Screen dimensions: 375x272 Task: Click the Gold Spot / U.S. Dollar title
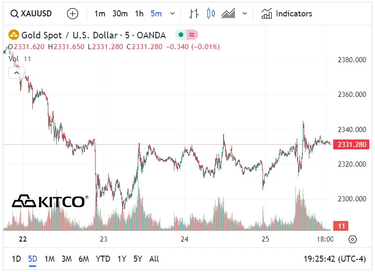click(93, 35)
